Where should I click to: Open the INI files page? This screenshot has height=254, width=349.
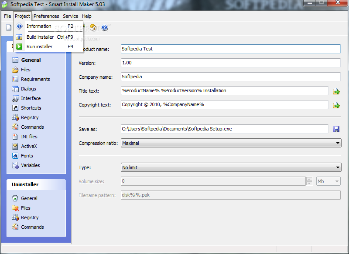29,137
